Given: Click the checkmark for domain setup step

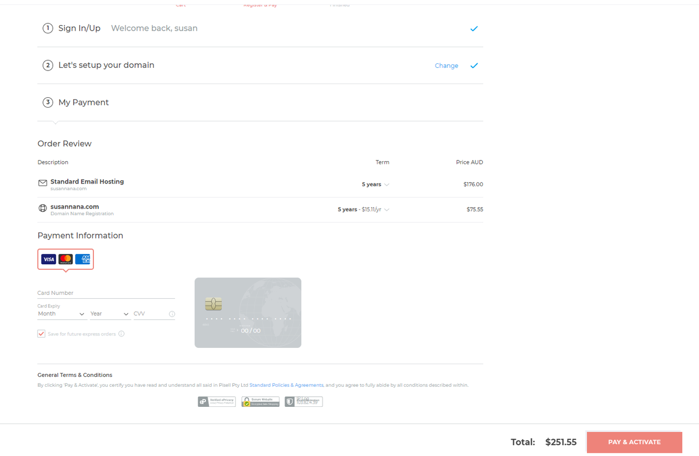Looking at the screenshot, I should [x=474, y=66].
